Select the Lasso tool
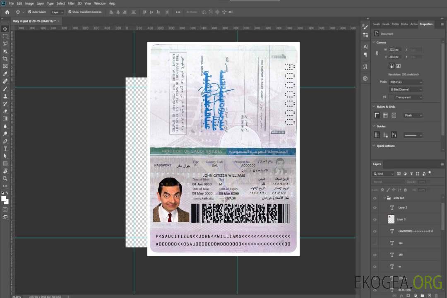The height and width of the screenshot is (298, 447). [x=5, y=43]
